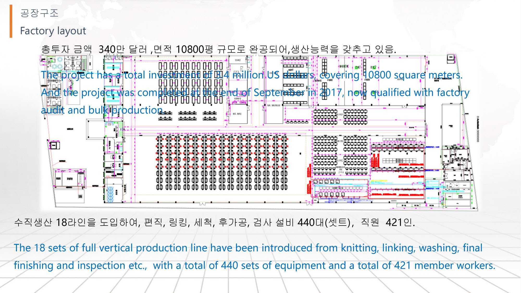Image resolution: width=521 pixels, height=293 pixels.
Task: Click the '421 member workers' closing line
Action: [254, 266]
